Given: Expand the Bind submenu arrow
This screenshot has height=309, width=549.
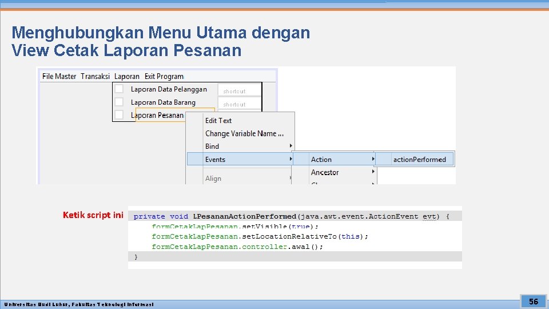Looking at the screenshot, I should click(x=291, y=146).
